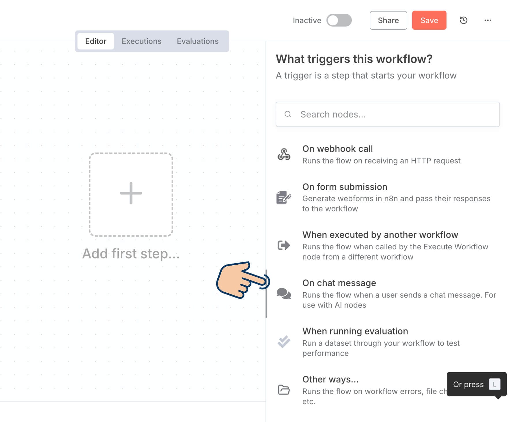Click the Or press L tooltip shortcut

point(475,384)
